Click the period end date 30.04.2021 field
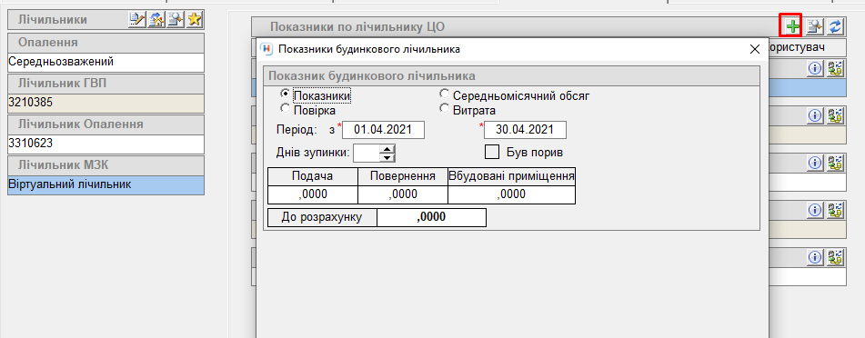The image size is (865, 338). tap(525, 130)
